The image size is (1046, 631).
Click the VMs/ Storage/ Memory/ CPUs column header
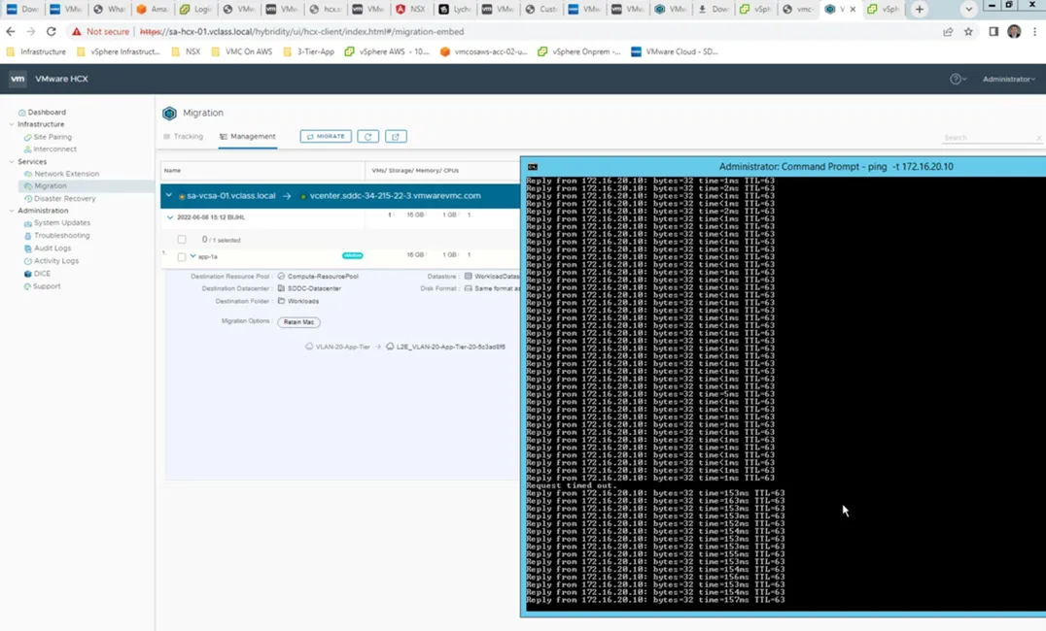pos(415,171)
